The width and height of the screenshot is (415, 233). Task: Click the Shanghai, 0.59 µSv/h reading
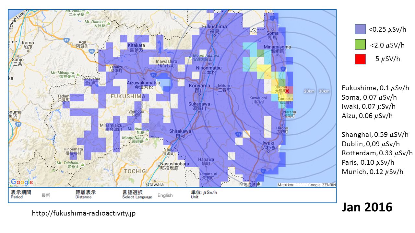375,135
